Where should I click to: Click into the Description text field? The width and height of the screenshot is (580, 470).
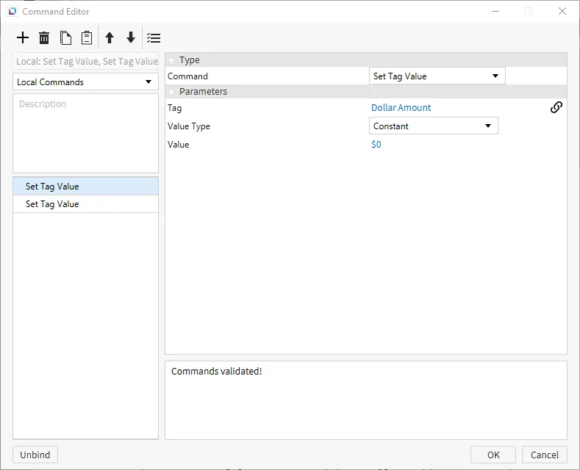(85, 133)
